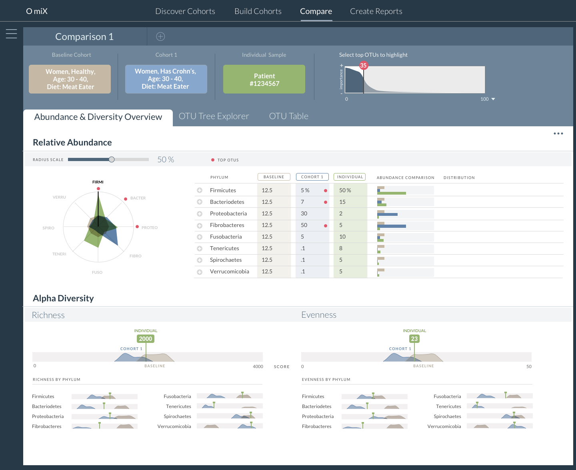Add a new comparison with the plus icon
This screenshot has width=576, height=470.
(160, 37)
